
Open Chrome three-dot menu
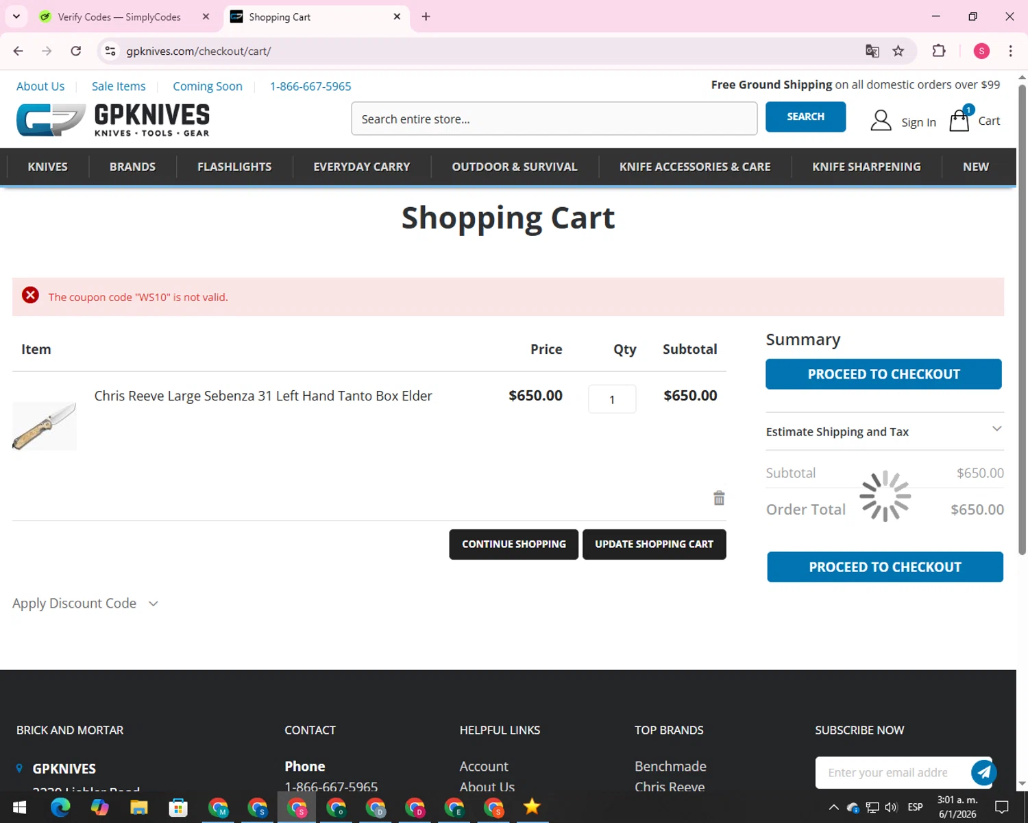pyautogui.click(x=1010, y=51)
